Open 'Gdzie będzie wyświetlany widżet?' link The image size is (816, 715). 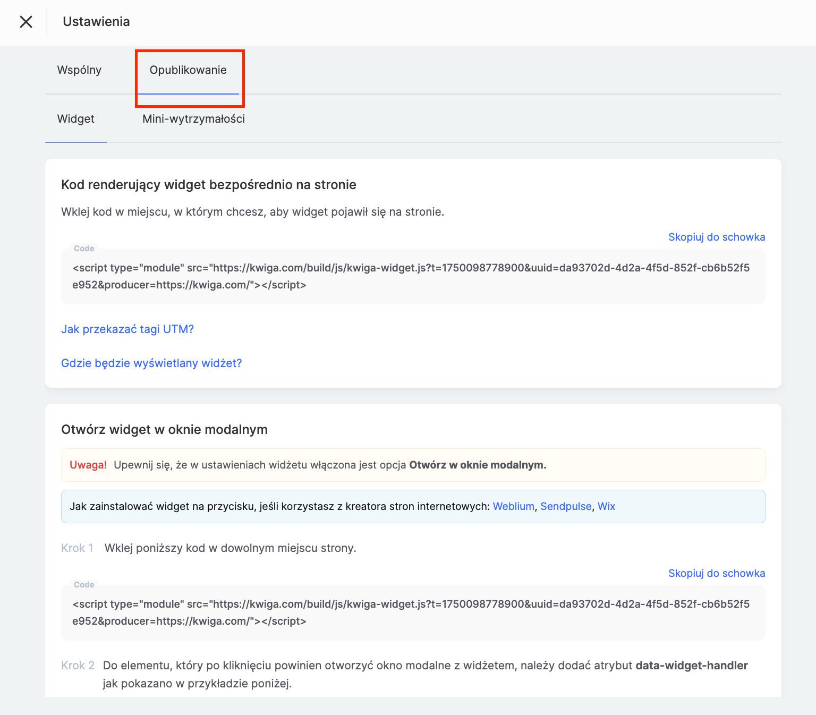(151, 363)
